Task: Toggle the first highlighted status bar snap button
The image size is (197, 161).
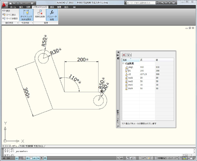Action: (17, 158)
